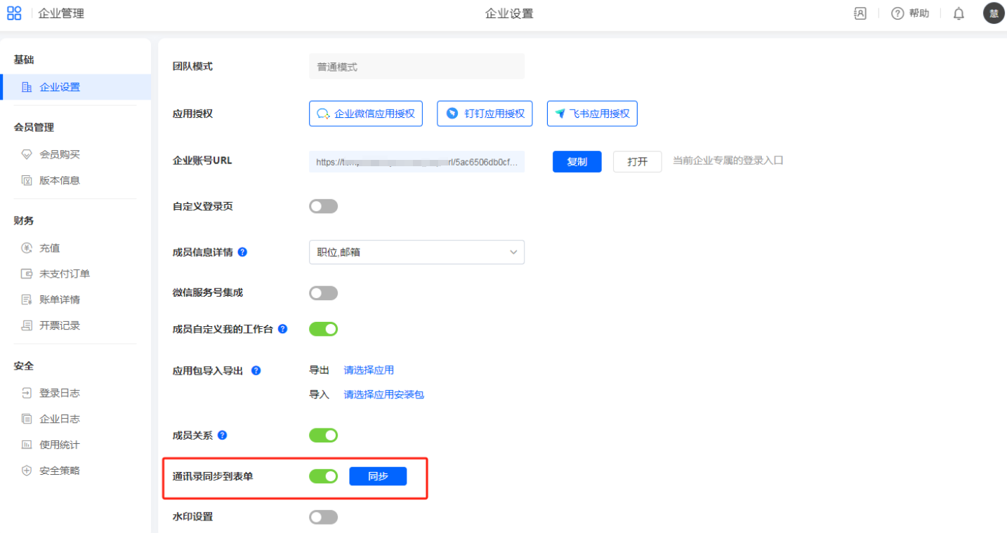
Task: Click the 企业账号URL text field
Action: (416, 161)
